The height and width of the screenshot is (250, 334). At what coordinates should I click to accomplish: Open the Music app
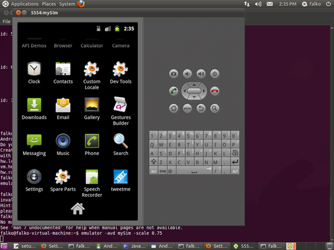coord(63,145)
